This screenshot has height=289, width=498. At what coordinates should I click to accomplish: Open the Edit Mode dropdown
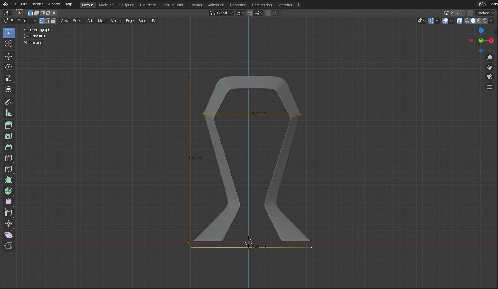click(x=20, y=21)
